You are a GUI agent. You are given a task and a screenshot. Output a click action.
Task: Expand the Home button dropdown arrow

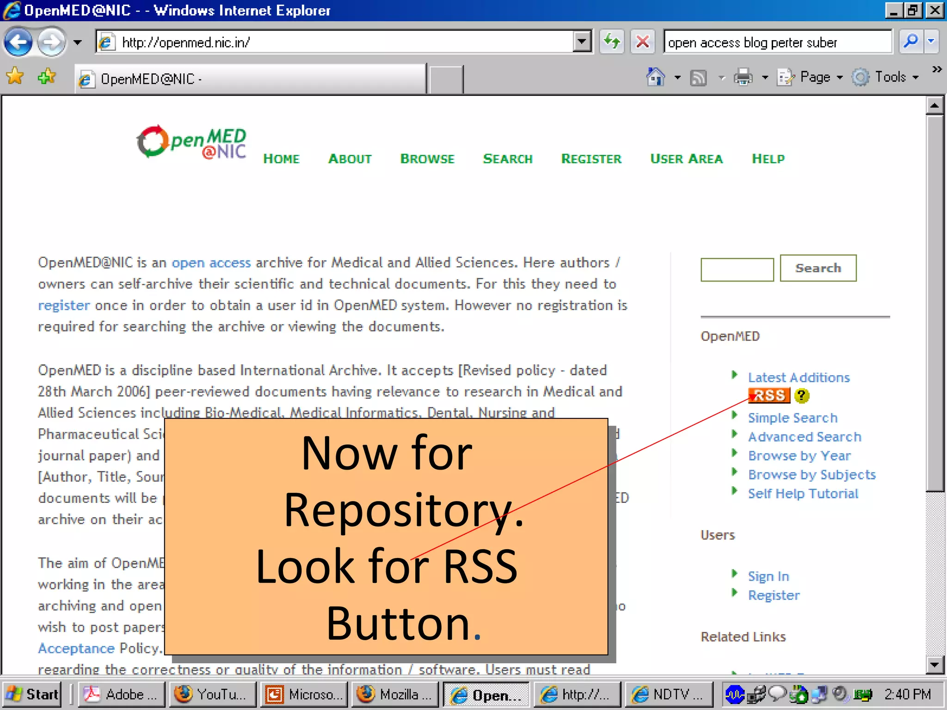(x=677, y=78)
